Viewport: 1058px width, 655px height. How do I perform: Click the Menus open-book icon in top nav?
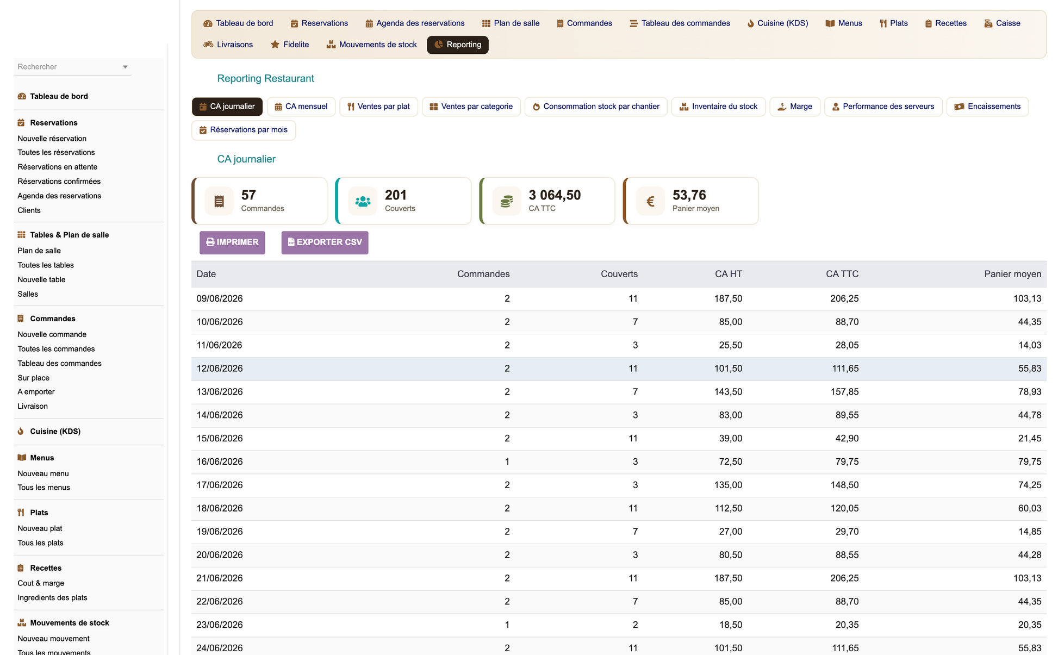tap(830, 23)
